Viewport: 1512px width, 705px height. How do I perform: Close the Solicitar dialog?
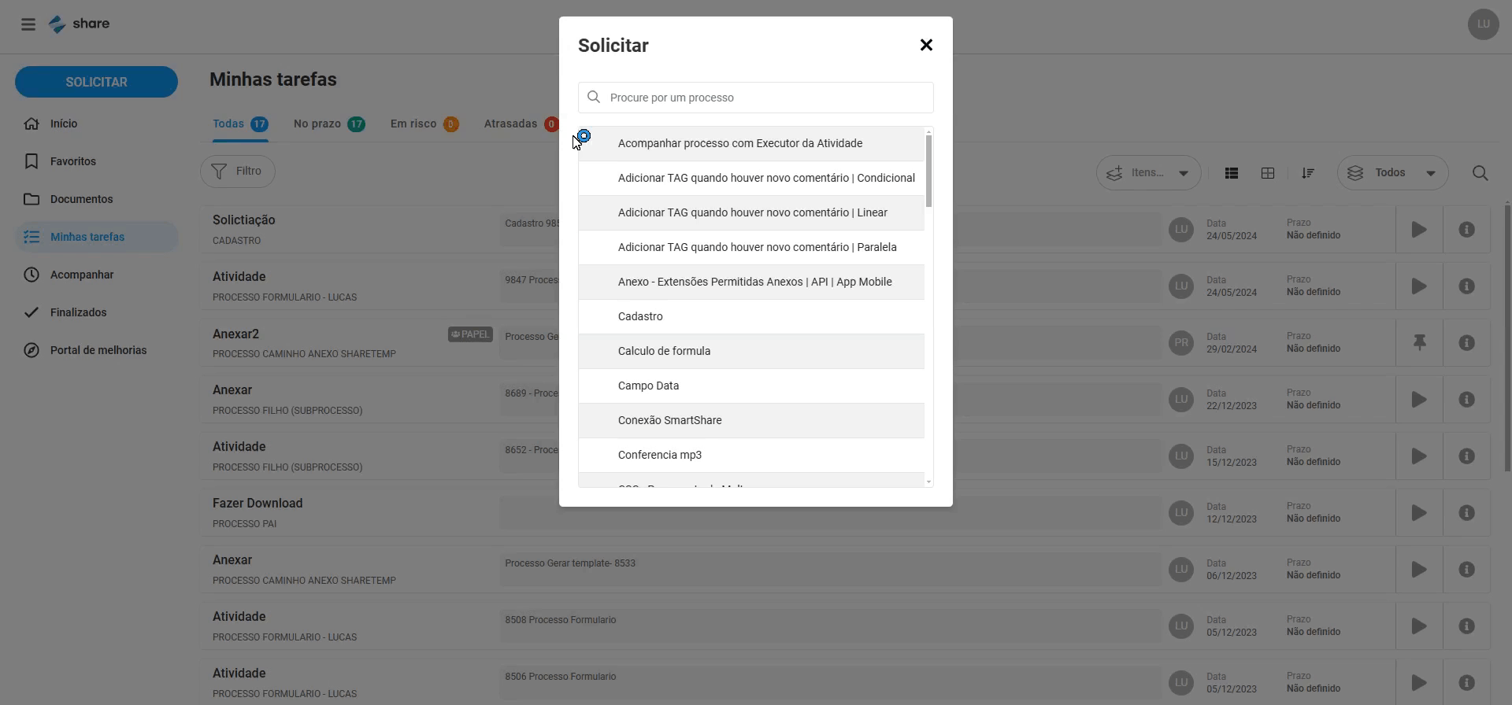(926, 45)
